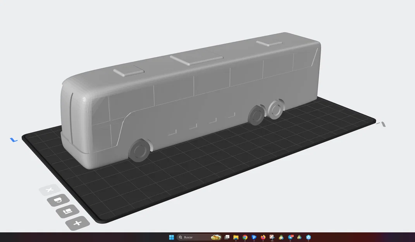Open Task View from the taskbar
Image resolution: width=415 pixels, height=242 pixels.
tap(227, 237)
